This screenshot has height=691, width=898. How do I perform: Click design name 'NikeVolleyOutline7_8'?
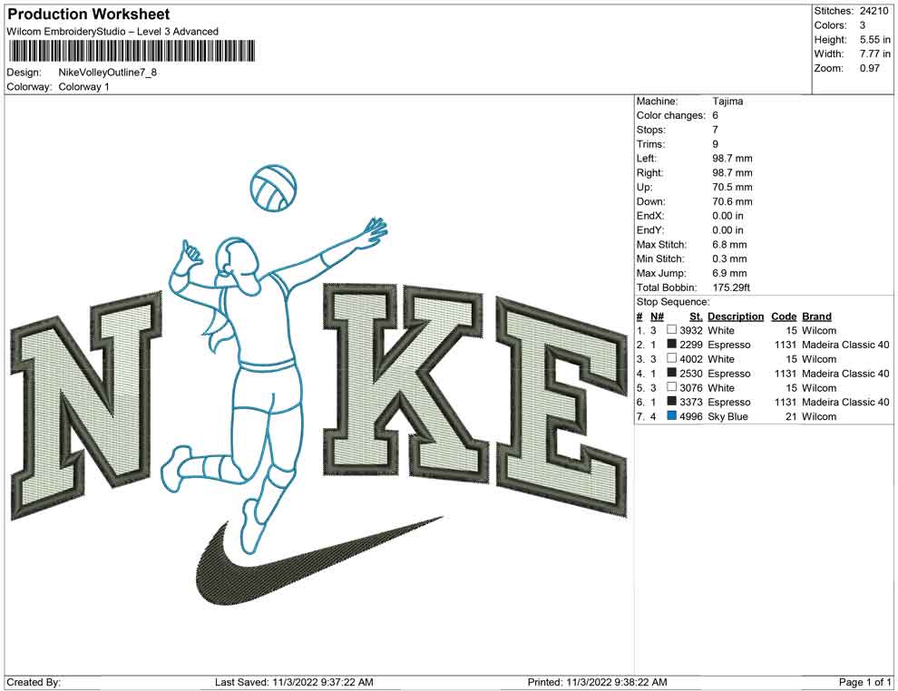(108, 73)
